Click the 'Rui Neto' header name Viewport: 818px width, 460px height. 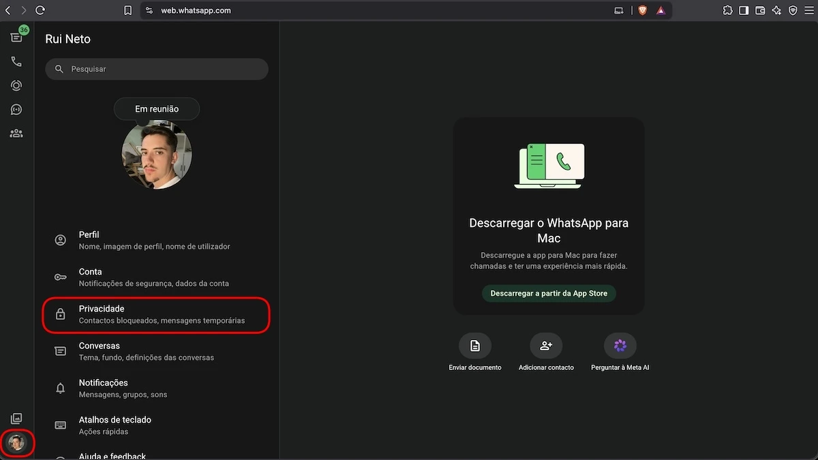pos(68,39)
